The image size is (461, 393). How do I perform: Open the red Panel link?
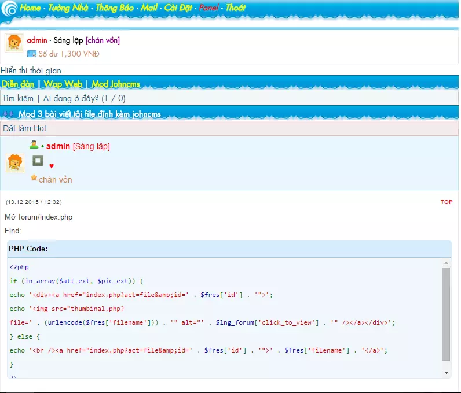pyautogui.click(x=208, y=8)
